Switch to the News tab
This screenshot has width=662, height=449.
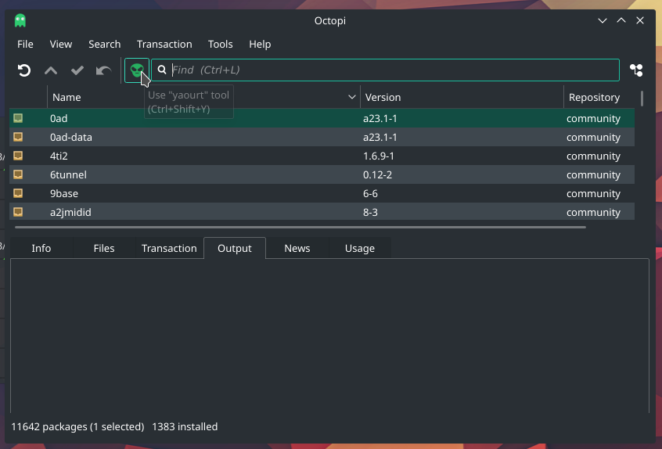297,248
